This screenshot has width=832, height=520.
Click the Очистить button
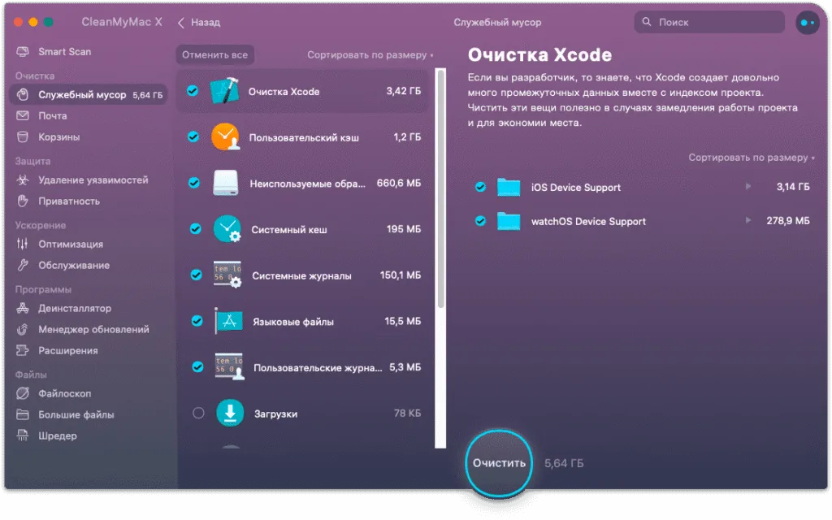pyautogui.click(x=499, y=463)
